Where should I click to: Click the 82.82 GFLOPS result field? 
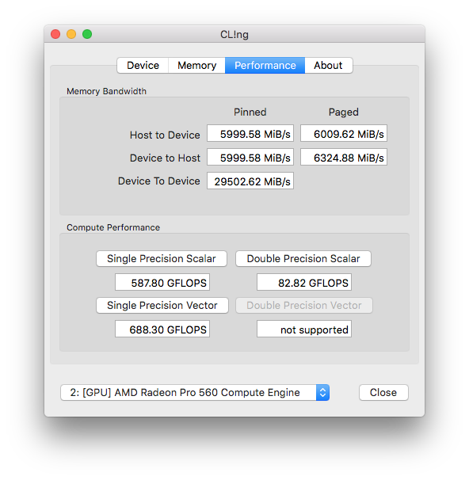(x=304, y=282)
